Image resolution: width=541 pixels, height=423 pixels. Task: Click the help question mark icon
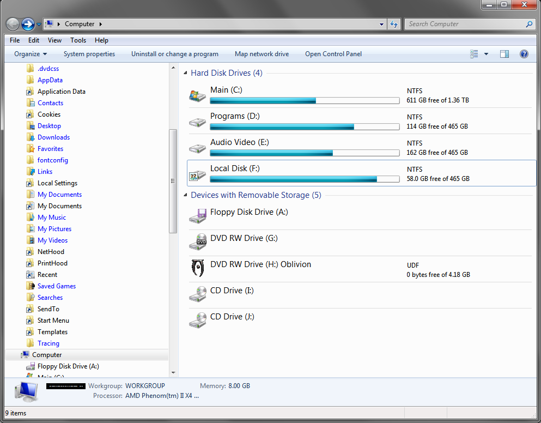click(524, 54)
